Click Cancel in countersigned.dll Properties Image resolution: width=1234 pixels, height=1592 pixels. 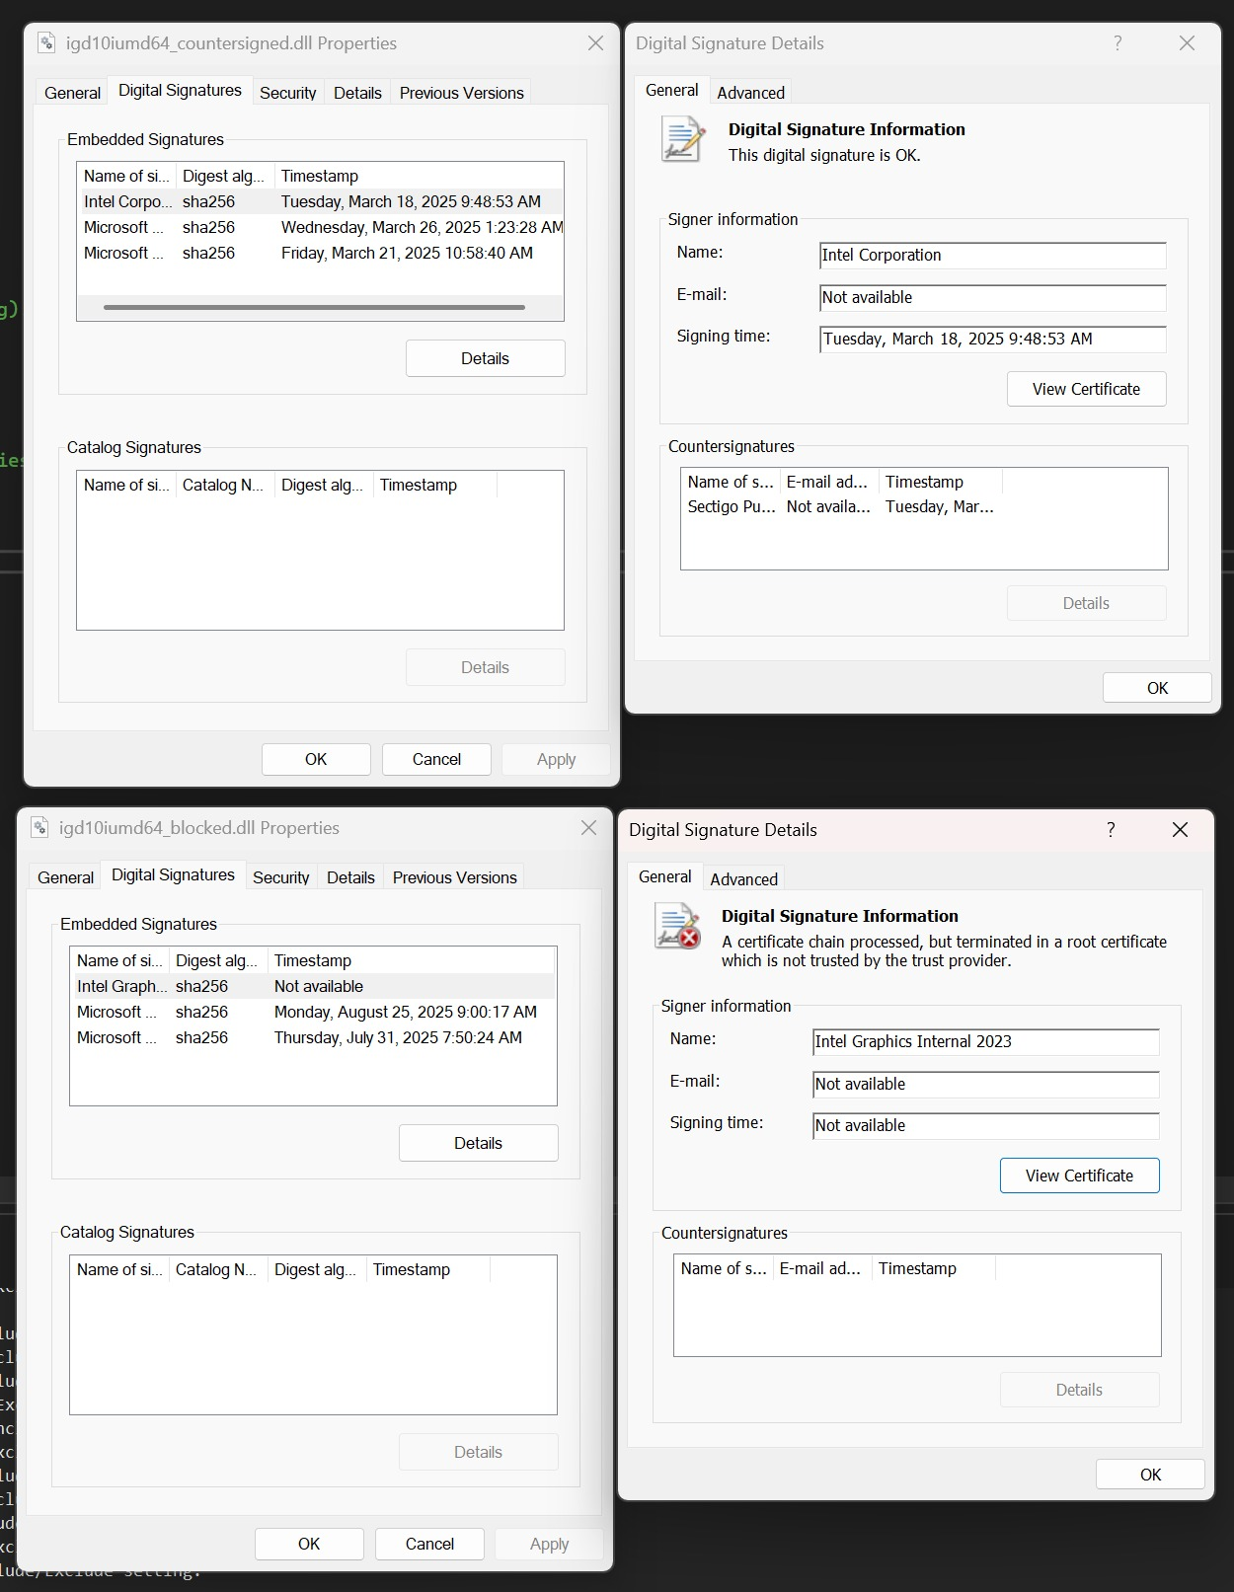(436, 759)
